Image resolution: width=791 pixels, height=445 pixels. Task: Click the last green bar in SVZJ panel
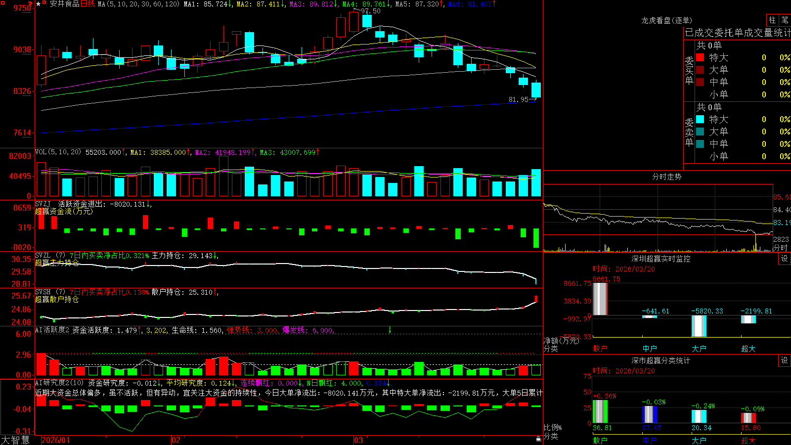click(536, 238)
